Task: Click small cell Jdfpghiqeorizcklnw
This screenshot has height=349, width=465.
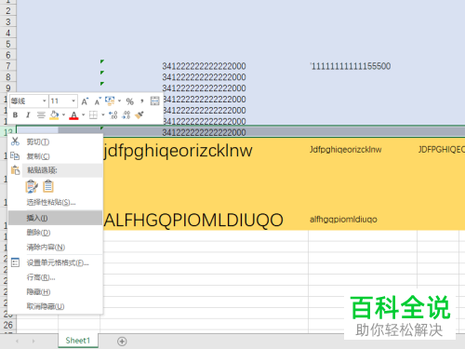Action: tap(346, 150)
